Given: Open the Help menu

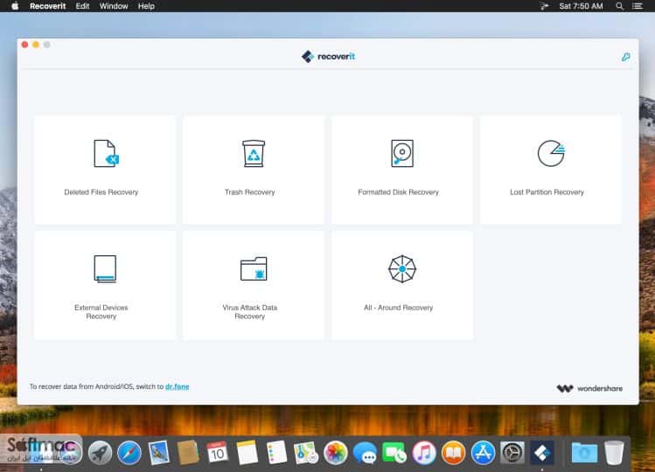Looking at the screenshot, I should pos(146,6).
